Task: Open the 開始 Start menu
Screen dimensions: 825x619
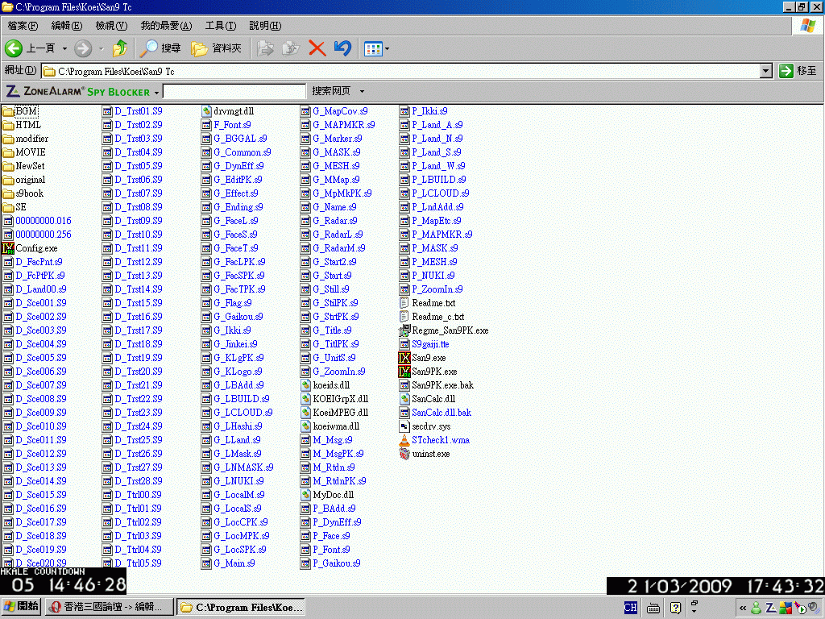Action: coord(21,607)
